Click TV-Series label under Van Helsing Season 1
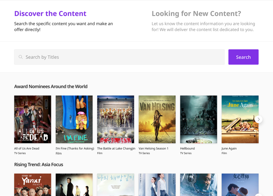The width and height of the screenshot is (273, 196). 144,153
